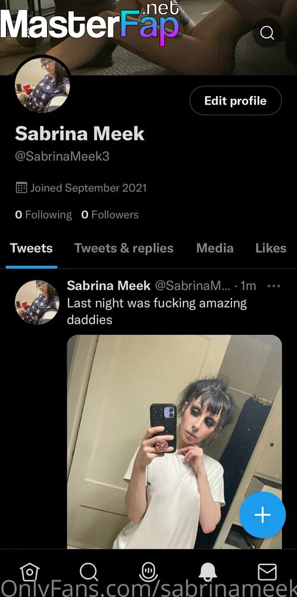Image resolution: width=297 pixels, height=597 pixels.
Task: Open the Home tab in bottom navigation
Action: coord(29,571)
